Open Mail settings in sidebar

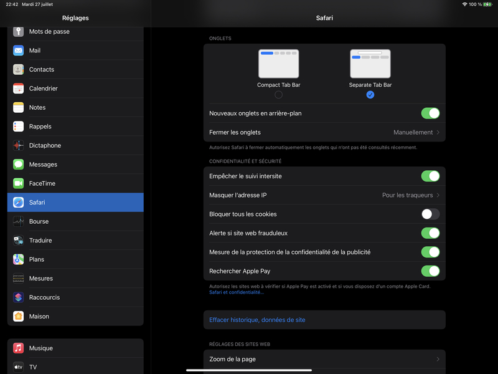tap(75, 50)
